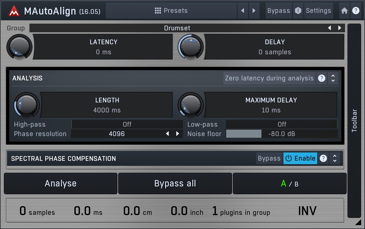Click the Delay 0 samples value field

coord(275,47)
